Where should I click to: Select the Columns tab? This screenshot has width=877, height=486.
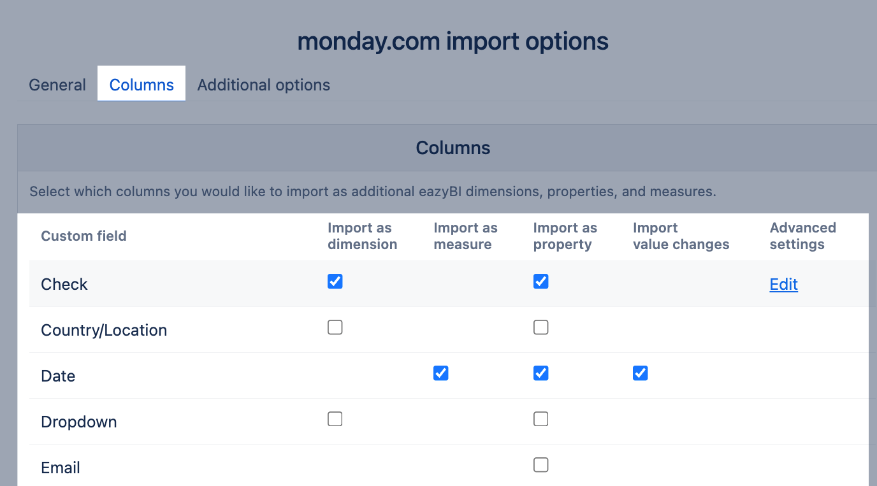pyautogui.click(x=141, y=85)
